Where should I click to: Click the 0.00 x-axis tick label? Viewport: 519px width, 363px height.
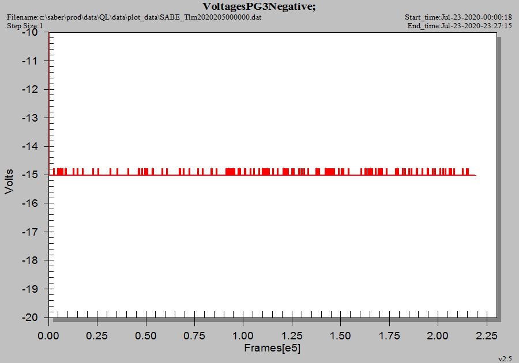click(x=48, y=336)
